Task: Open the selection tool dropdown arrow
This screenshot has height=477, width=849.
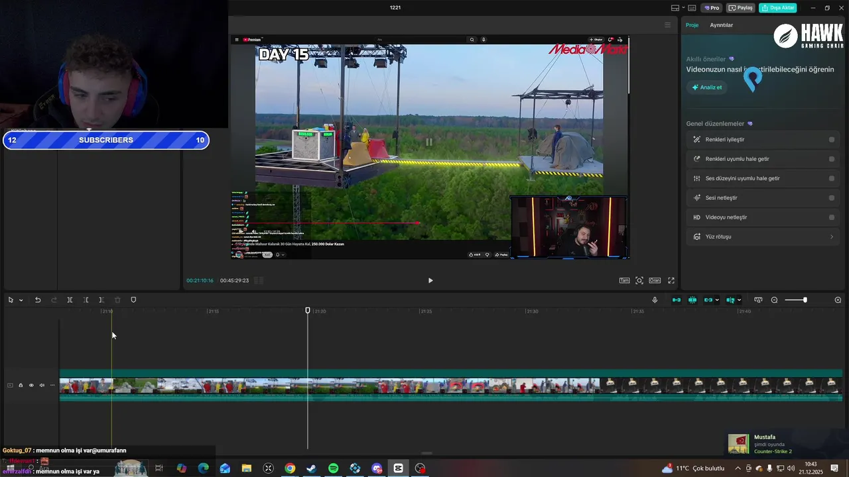Action: coord(21,300)
